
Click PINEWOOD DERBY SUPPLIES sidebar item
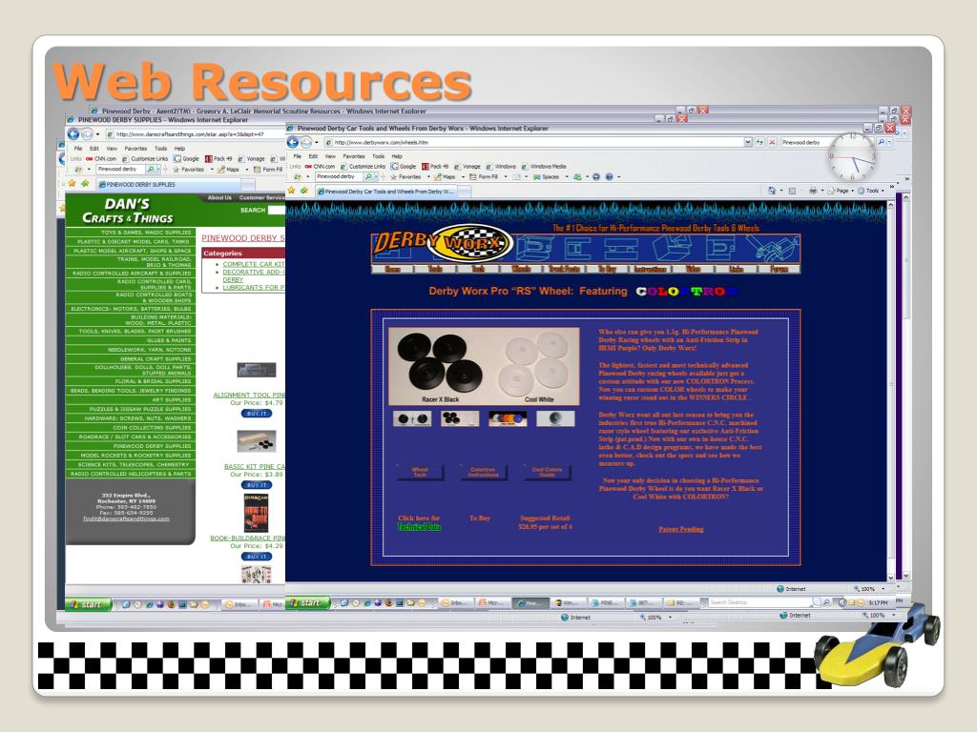click(x=130, y=446)
